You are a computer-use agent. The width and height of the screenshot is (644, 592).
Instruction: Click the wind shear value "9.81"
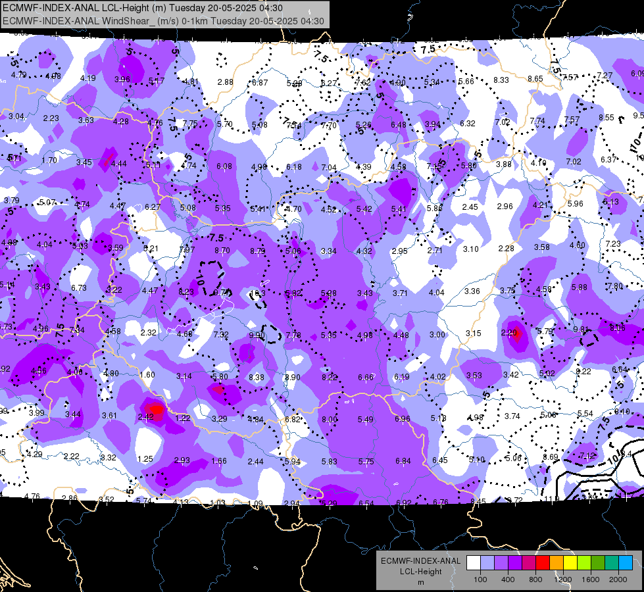(x=581, y=330)
